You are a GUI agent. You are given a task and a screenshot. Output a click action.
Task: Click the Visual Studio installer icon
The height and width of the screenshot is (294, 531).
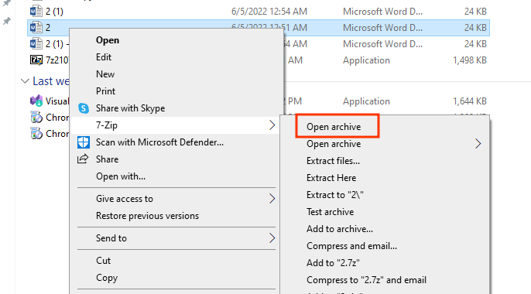tap(36, 101)
